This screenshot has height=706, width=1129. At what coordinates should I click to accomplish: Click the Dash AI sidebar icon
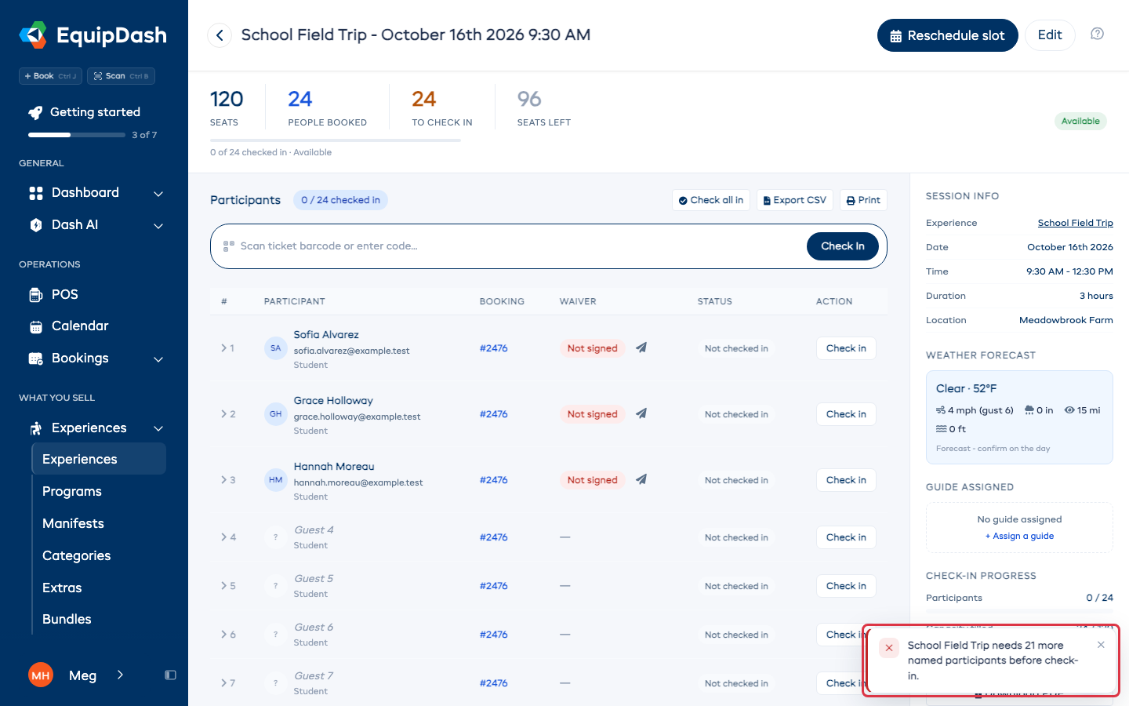(x=36, y=225)
